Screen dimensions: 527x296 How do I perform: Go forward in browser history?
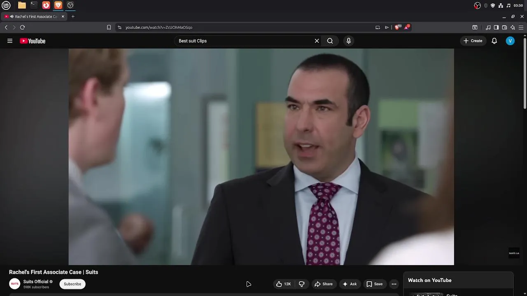tap(14, 27)
